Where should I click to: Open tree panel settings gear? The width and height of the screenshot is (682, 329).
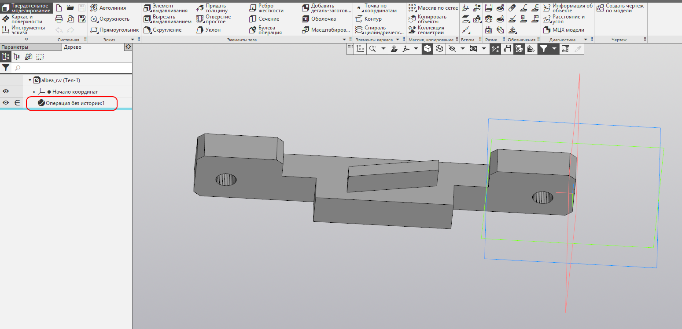(128, 47)
